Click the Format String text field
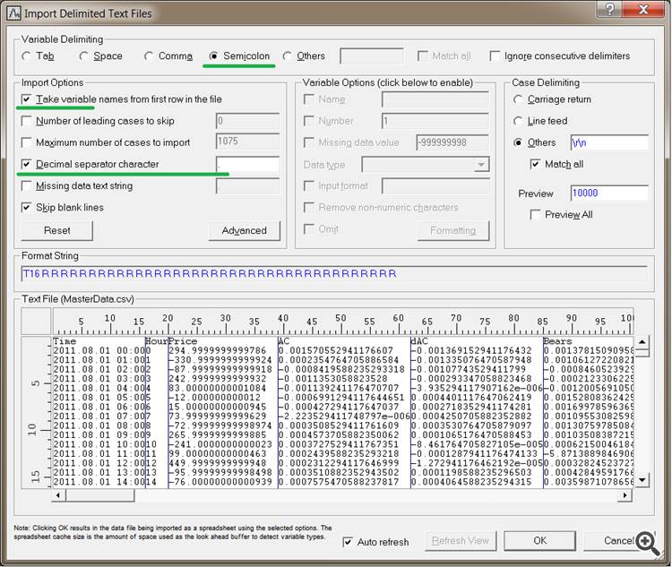 334,274
